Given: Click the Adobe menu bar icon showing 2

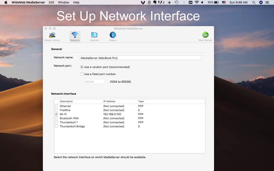Looking at the screenshot, I should (161, 2).
